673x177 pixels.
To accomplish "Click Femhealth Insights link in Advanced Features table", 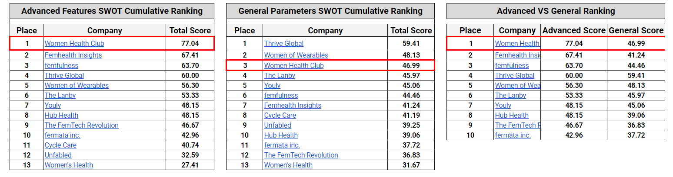I will click(x=73, y=55).
